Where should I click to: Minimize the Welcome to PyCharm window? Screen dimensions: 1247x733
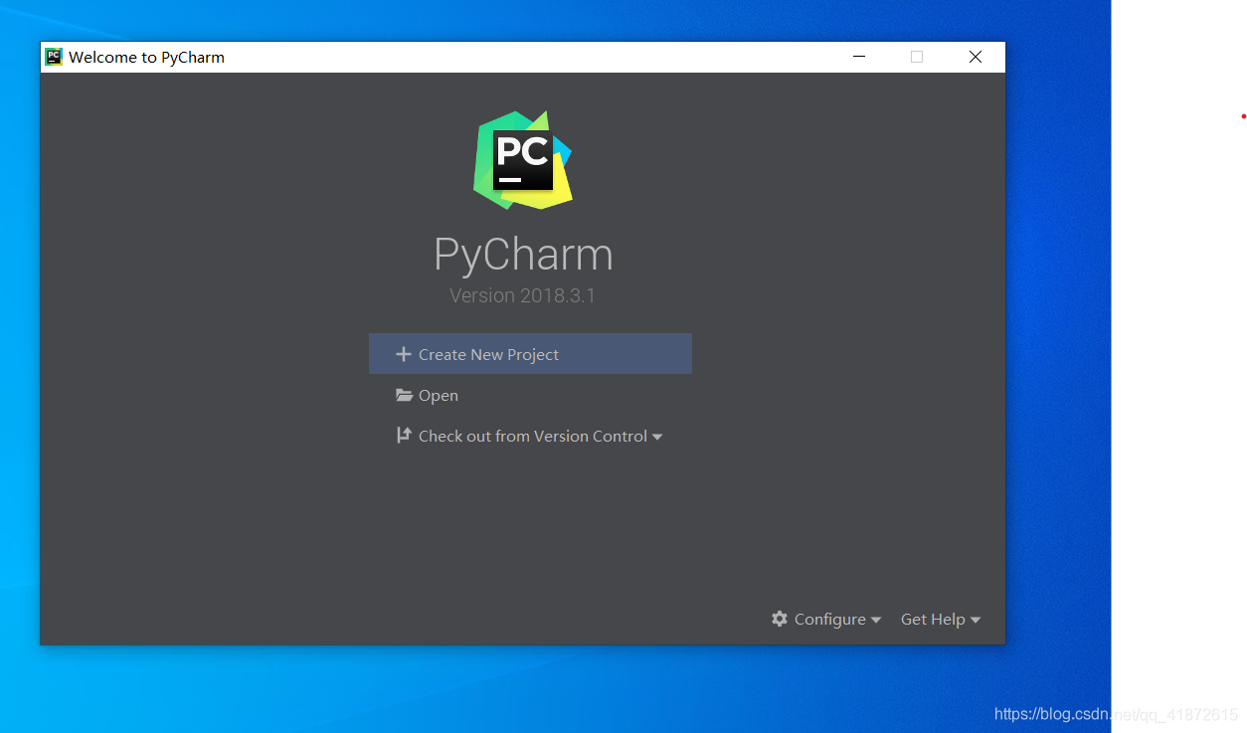859,57
